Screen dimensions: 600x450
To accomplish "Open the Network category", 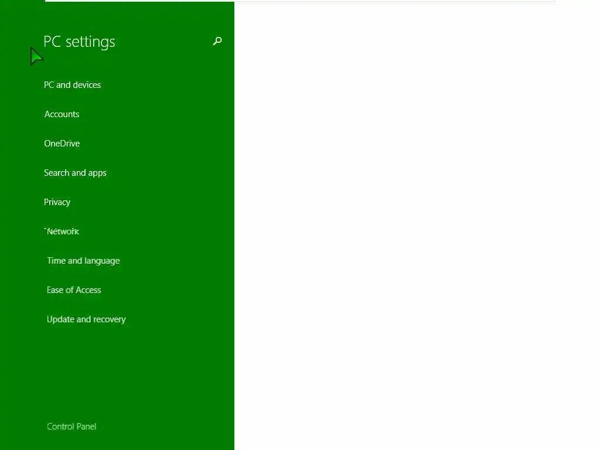I will pyautogui.click(x=62, y=231).
